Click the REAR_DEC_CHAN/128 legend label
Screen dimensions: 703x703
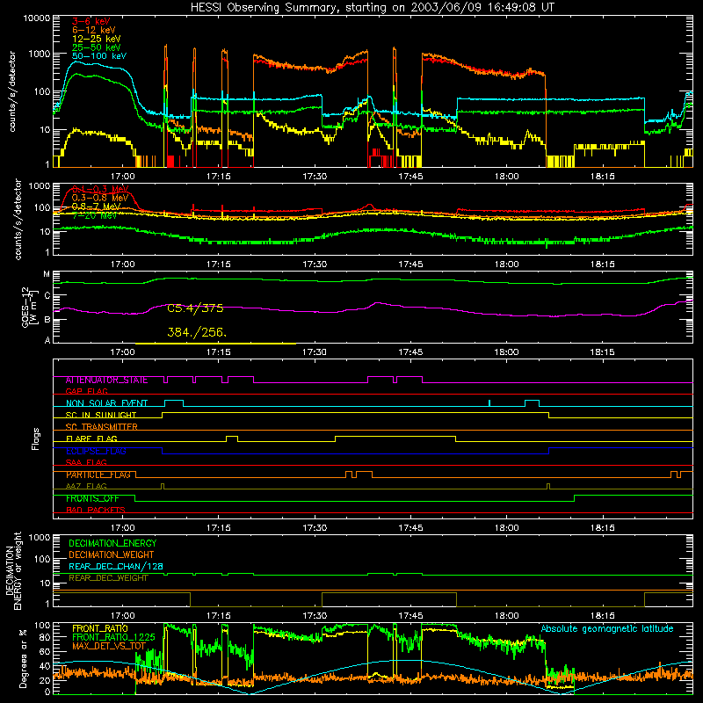(116, 566)
